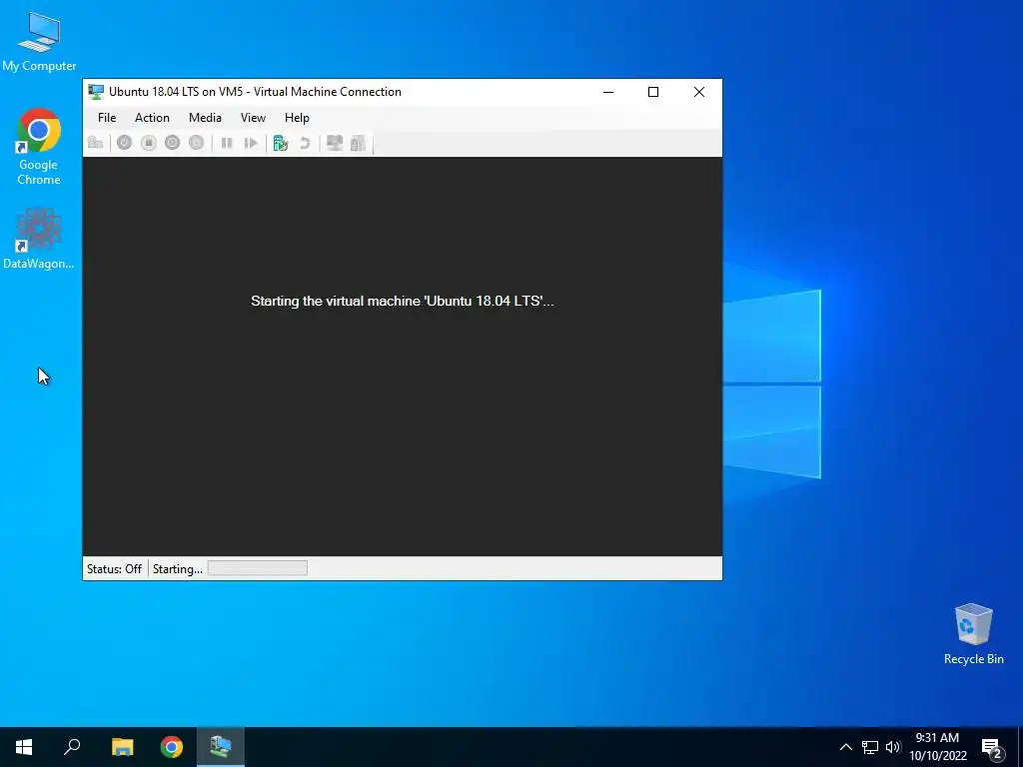Click the 'Status: Off' status bar text
Image resolution: width=1023 pixels, height=767 pixels.
click(x=114, y=568)
